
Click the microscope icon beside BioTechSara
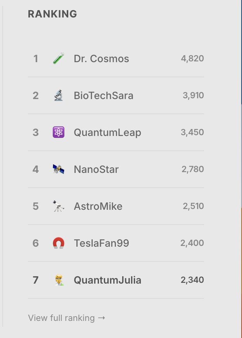59,96
